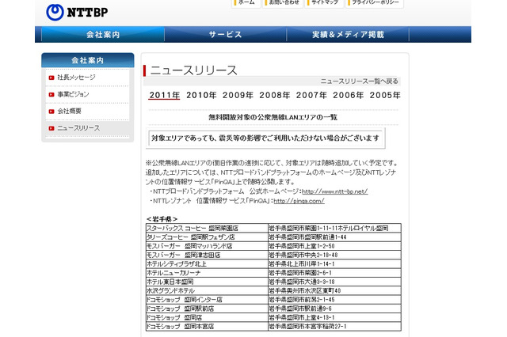Open the http://pinqa.com/ link
The width and height of the screenshot is (507, 337).
pyautogui.click(x=299, y=201)
